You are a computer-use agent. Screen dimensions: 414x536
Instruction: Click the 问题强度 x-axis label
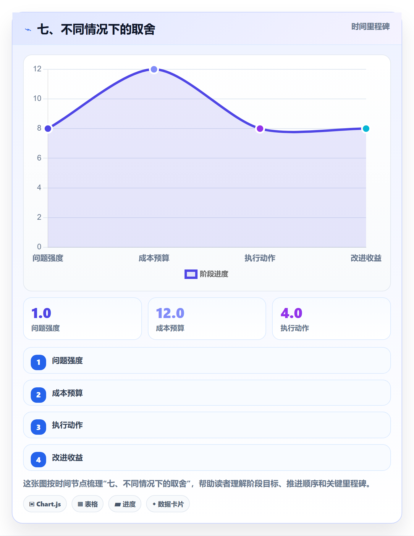point(48,258)
